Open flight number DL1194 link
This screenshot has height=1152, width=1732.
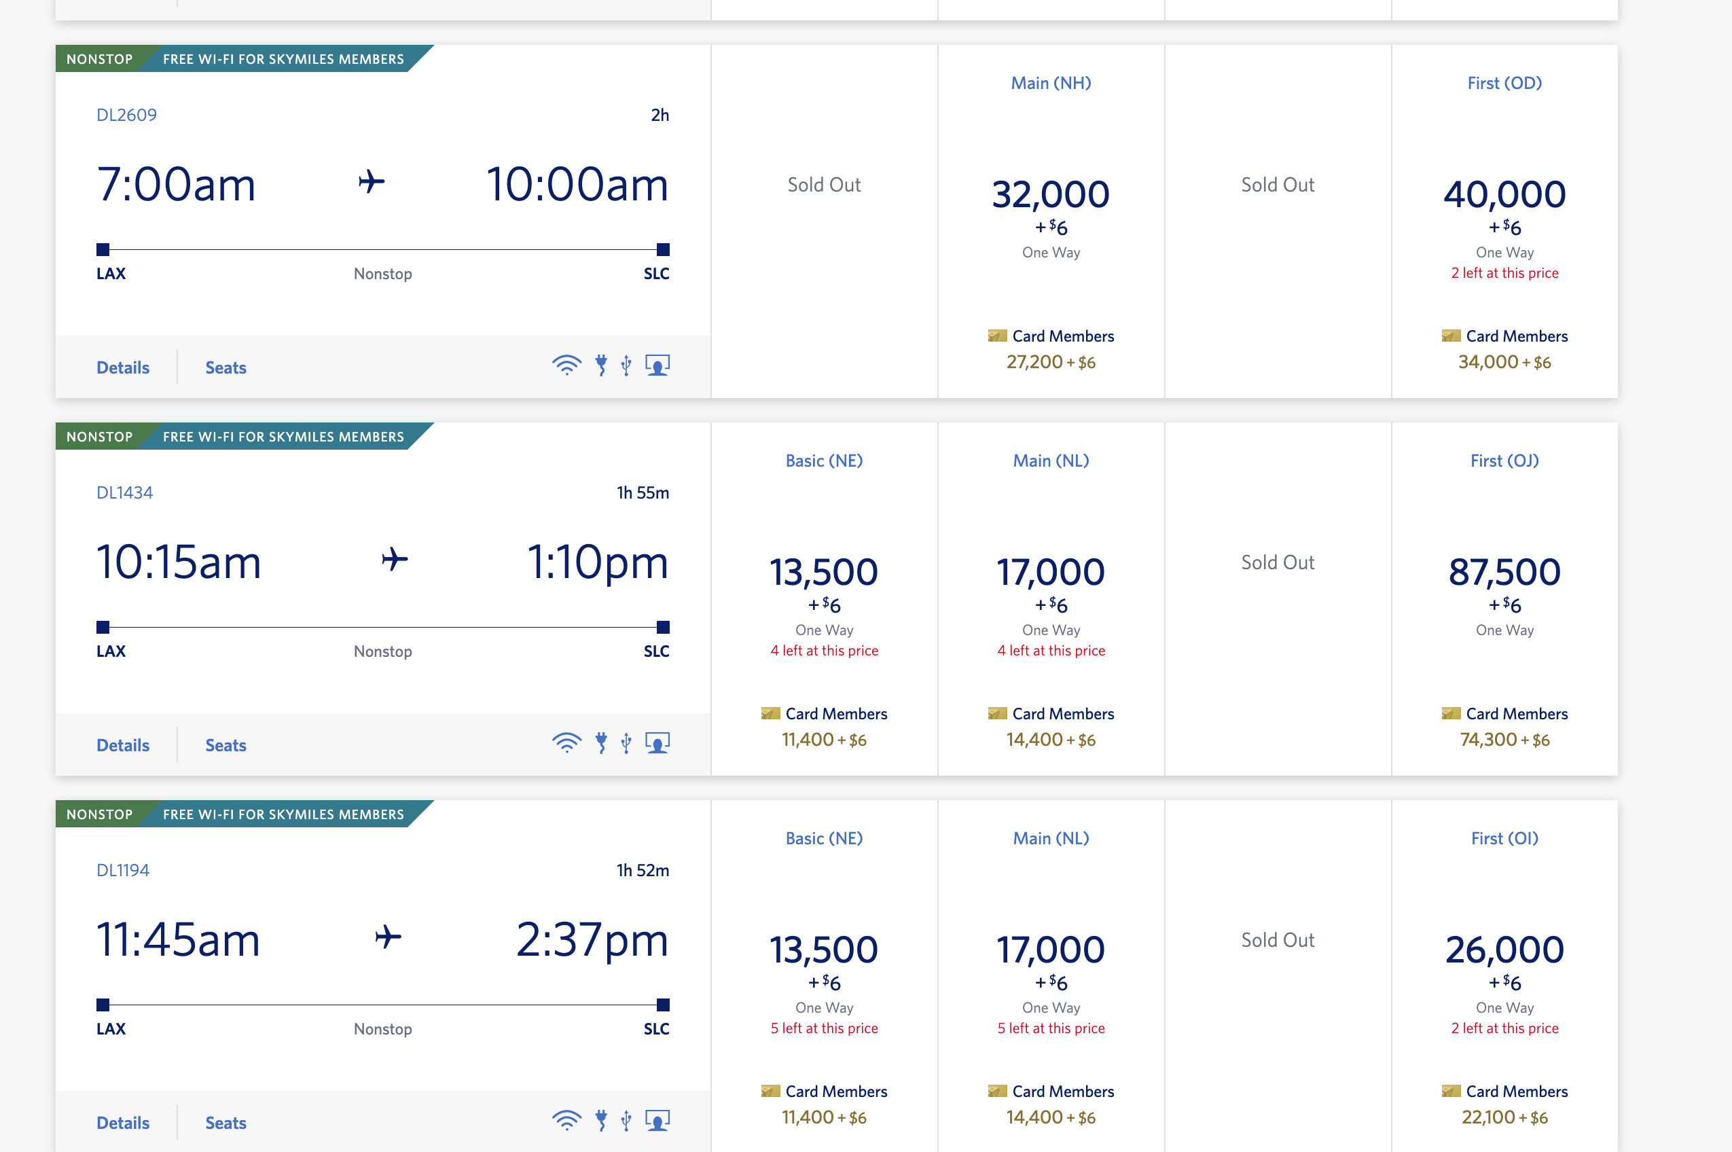point(123,870)
